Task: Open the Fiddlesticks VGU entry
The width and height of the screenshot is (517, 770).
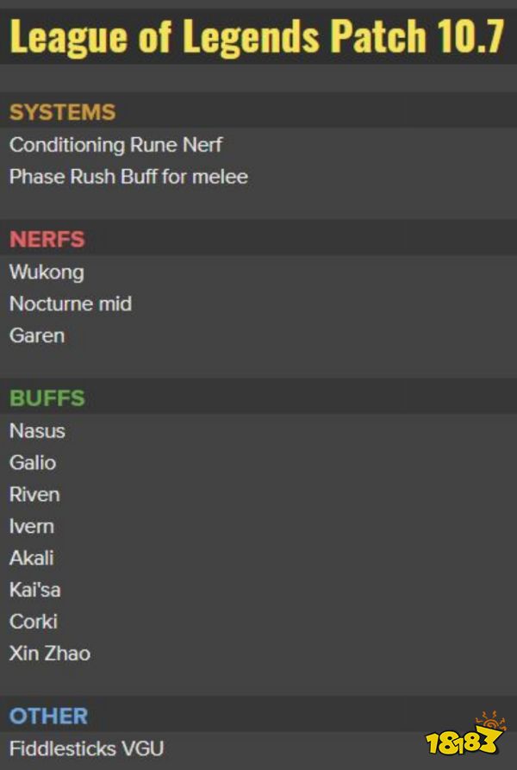Action: (x=86, y=748)
